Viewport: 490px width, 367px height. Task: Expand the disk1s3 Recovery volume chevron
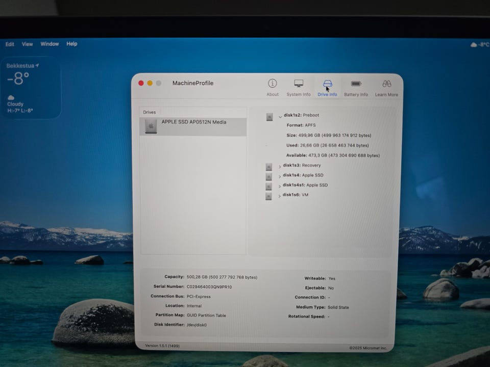click(280, 167)
